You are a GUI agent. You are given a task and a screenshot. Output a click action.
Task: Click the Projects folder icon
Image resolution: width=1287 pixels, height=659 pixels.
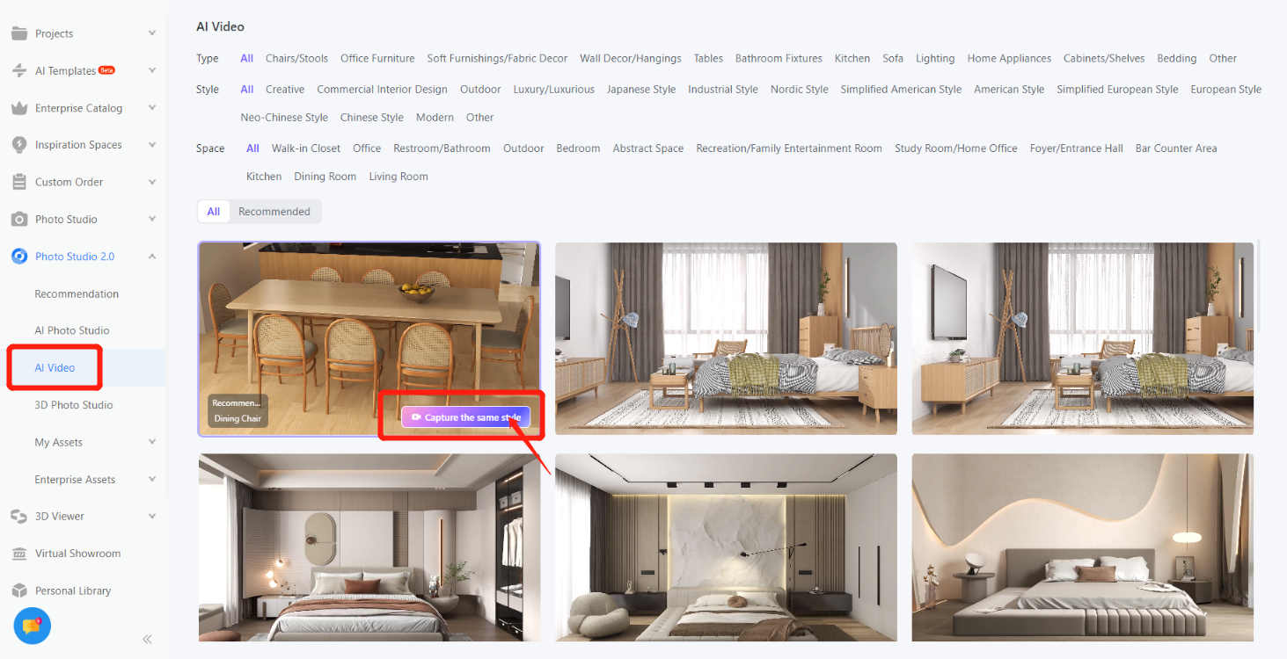coord(19,33)
